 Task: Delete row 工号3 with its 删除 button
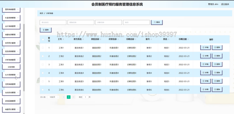pyautogui.click(x=217, y=64)
